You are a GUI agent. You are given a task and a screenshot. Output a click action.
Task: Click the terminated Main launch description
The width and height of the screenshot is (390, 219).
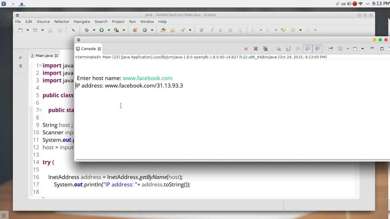tap(201, 57)
